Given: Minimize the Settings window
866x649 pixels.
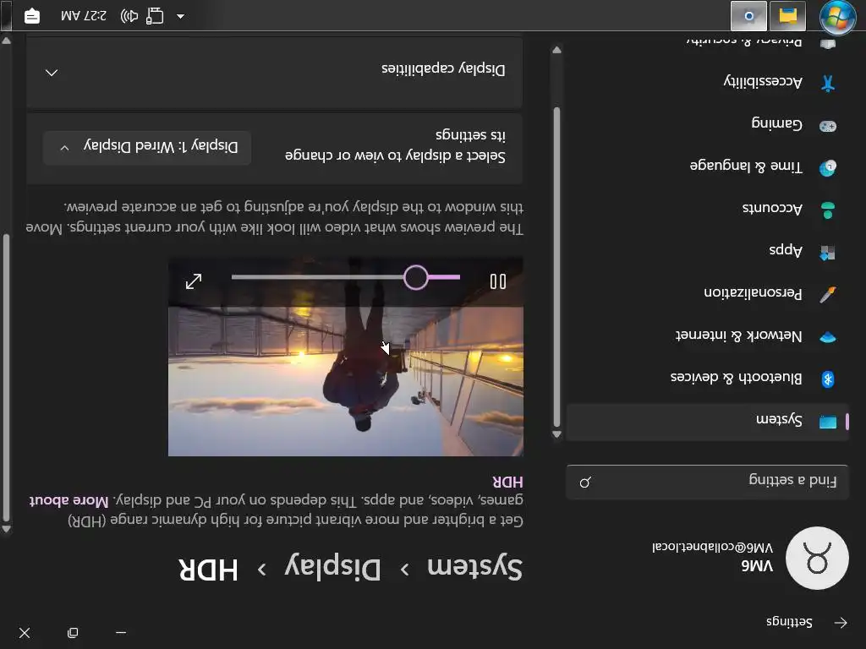Looking at the screenshot, I should [x=121, y=632].
